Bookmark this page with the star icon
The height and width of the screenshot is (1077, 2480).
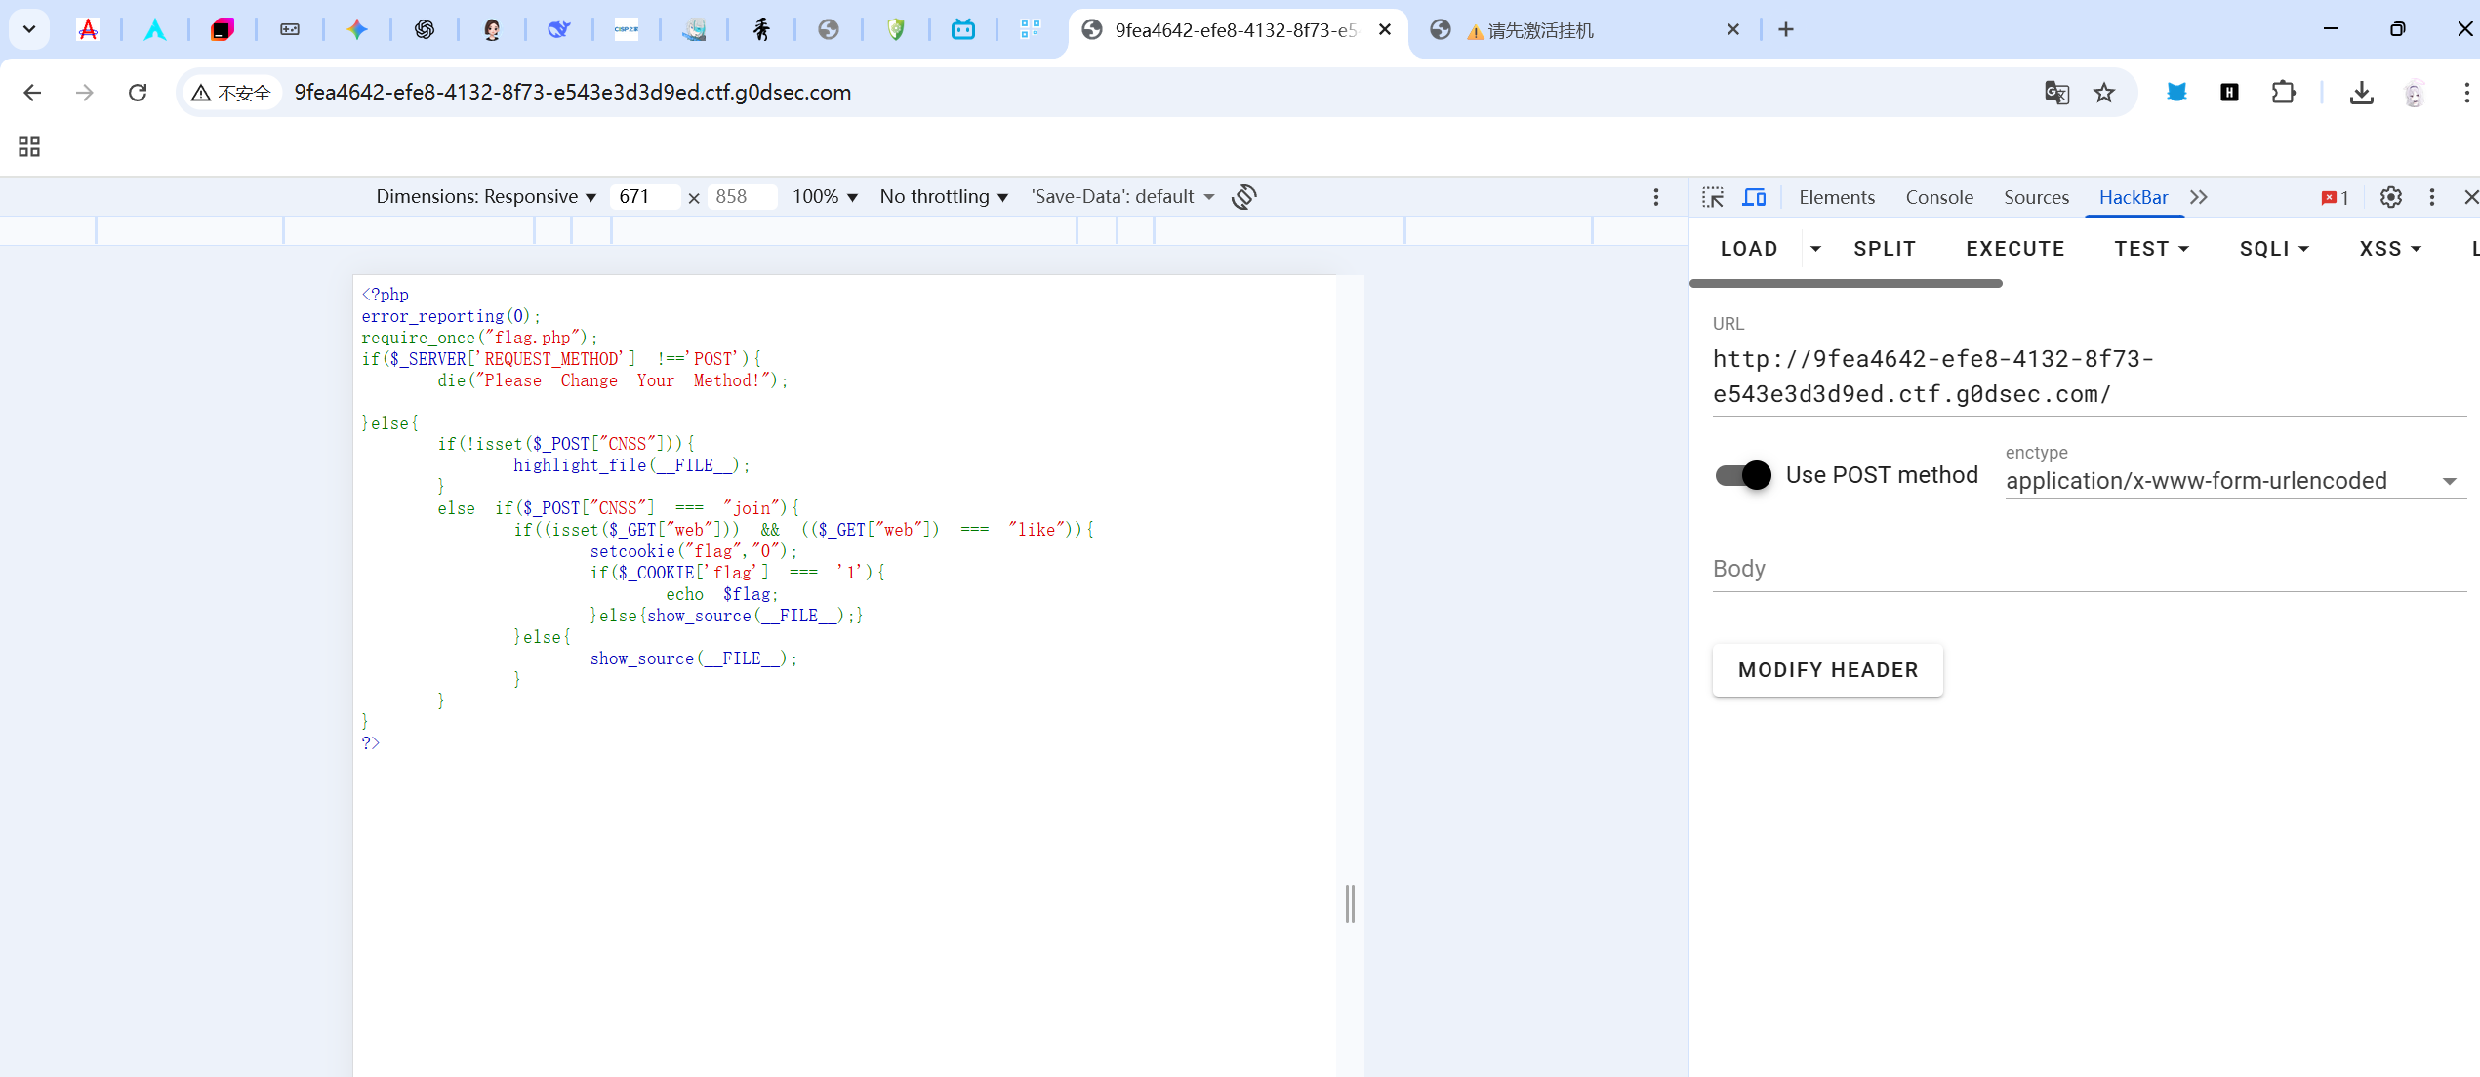2104,93
